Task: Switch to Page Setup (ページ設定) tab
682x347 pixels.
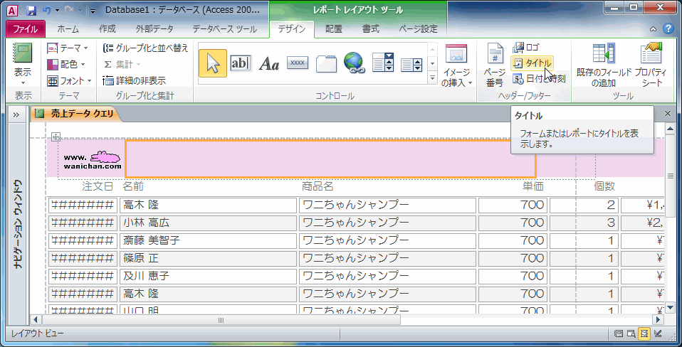Action: (418, 29)
